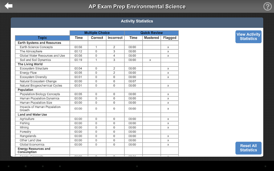Image resolution: width=274 pixels, height=171 pixels.
Task: Toggle the mastered mark for Soil and Soil Dynamics
Action: click(150, 60)
